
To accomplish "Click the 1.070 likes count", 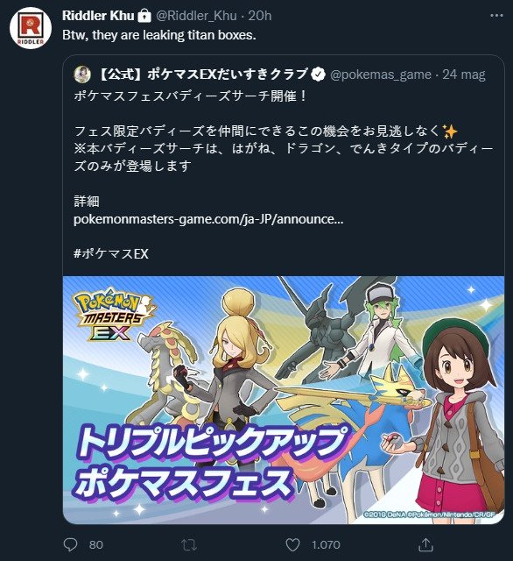I will (x=326, y=545).
